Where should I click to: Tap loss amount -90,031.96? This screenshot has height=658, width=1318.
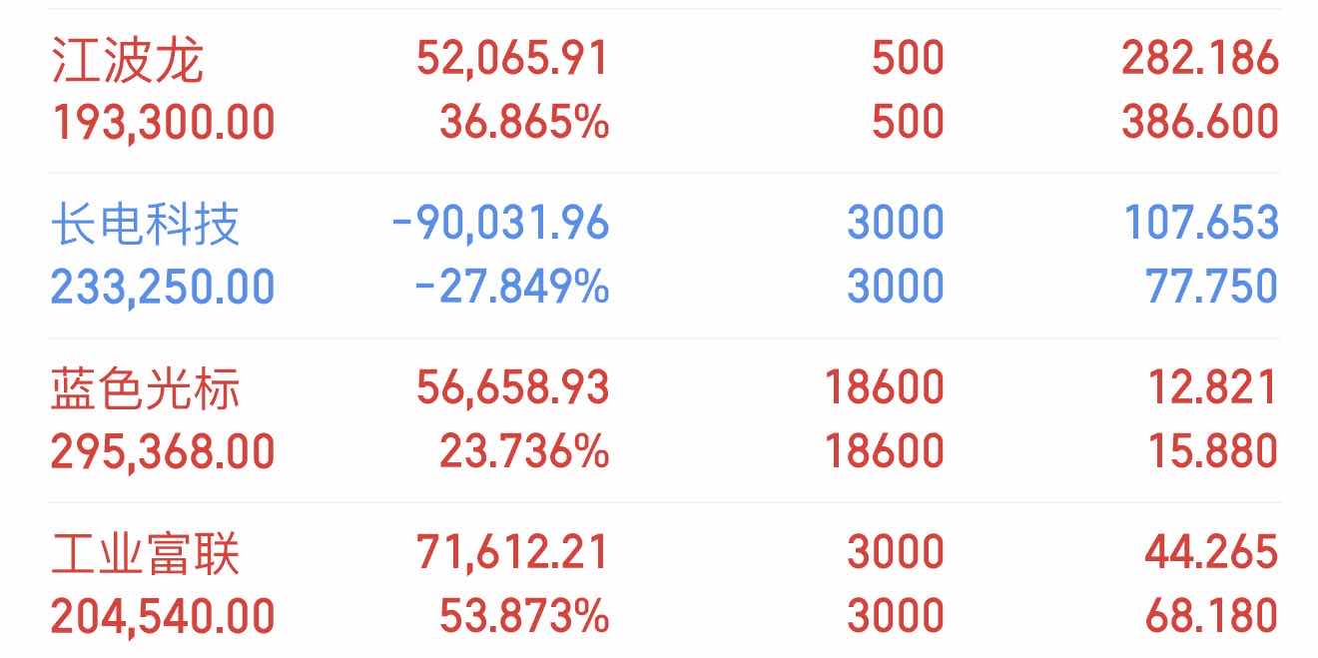point(500,223)
